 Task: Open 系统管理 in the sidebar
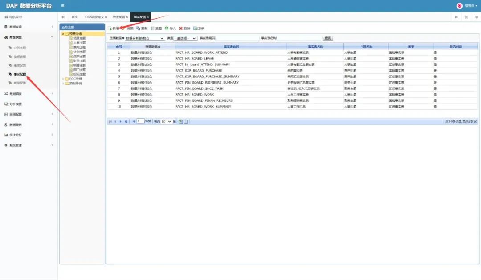[x=15, y=145]
